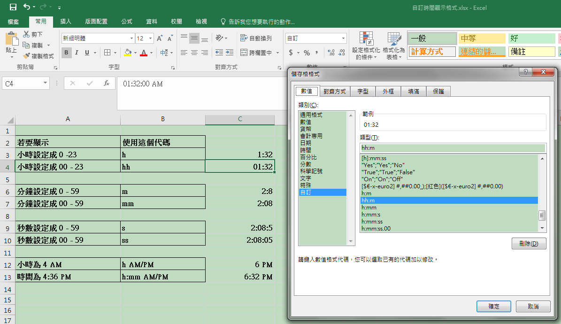
Task: Click the Undo arrow icon
Action: tap(27, 7)
